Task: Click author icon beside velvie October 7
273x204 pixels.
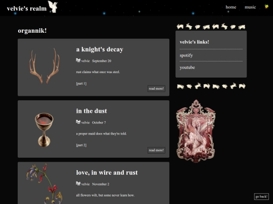Action: [78, 122]
